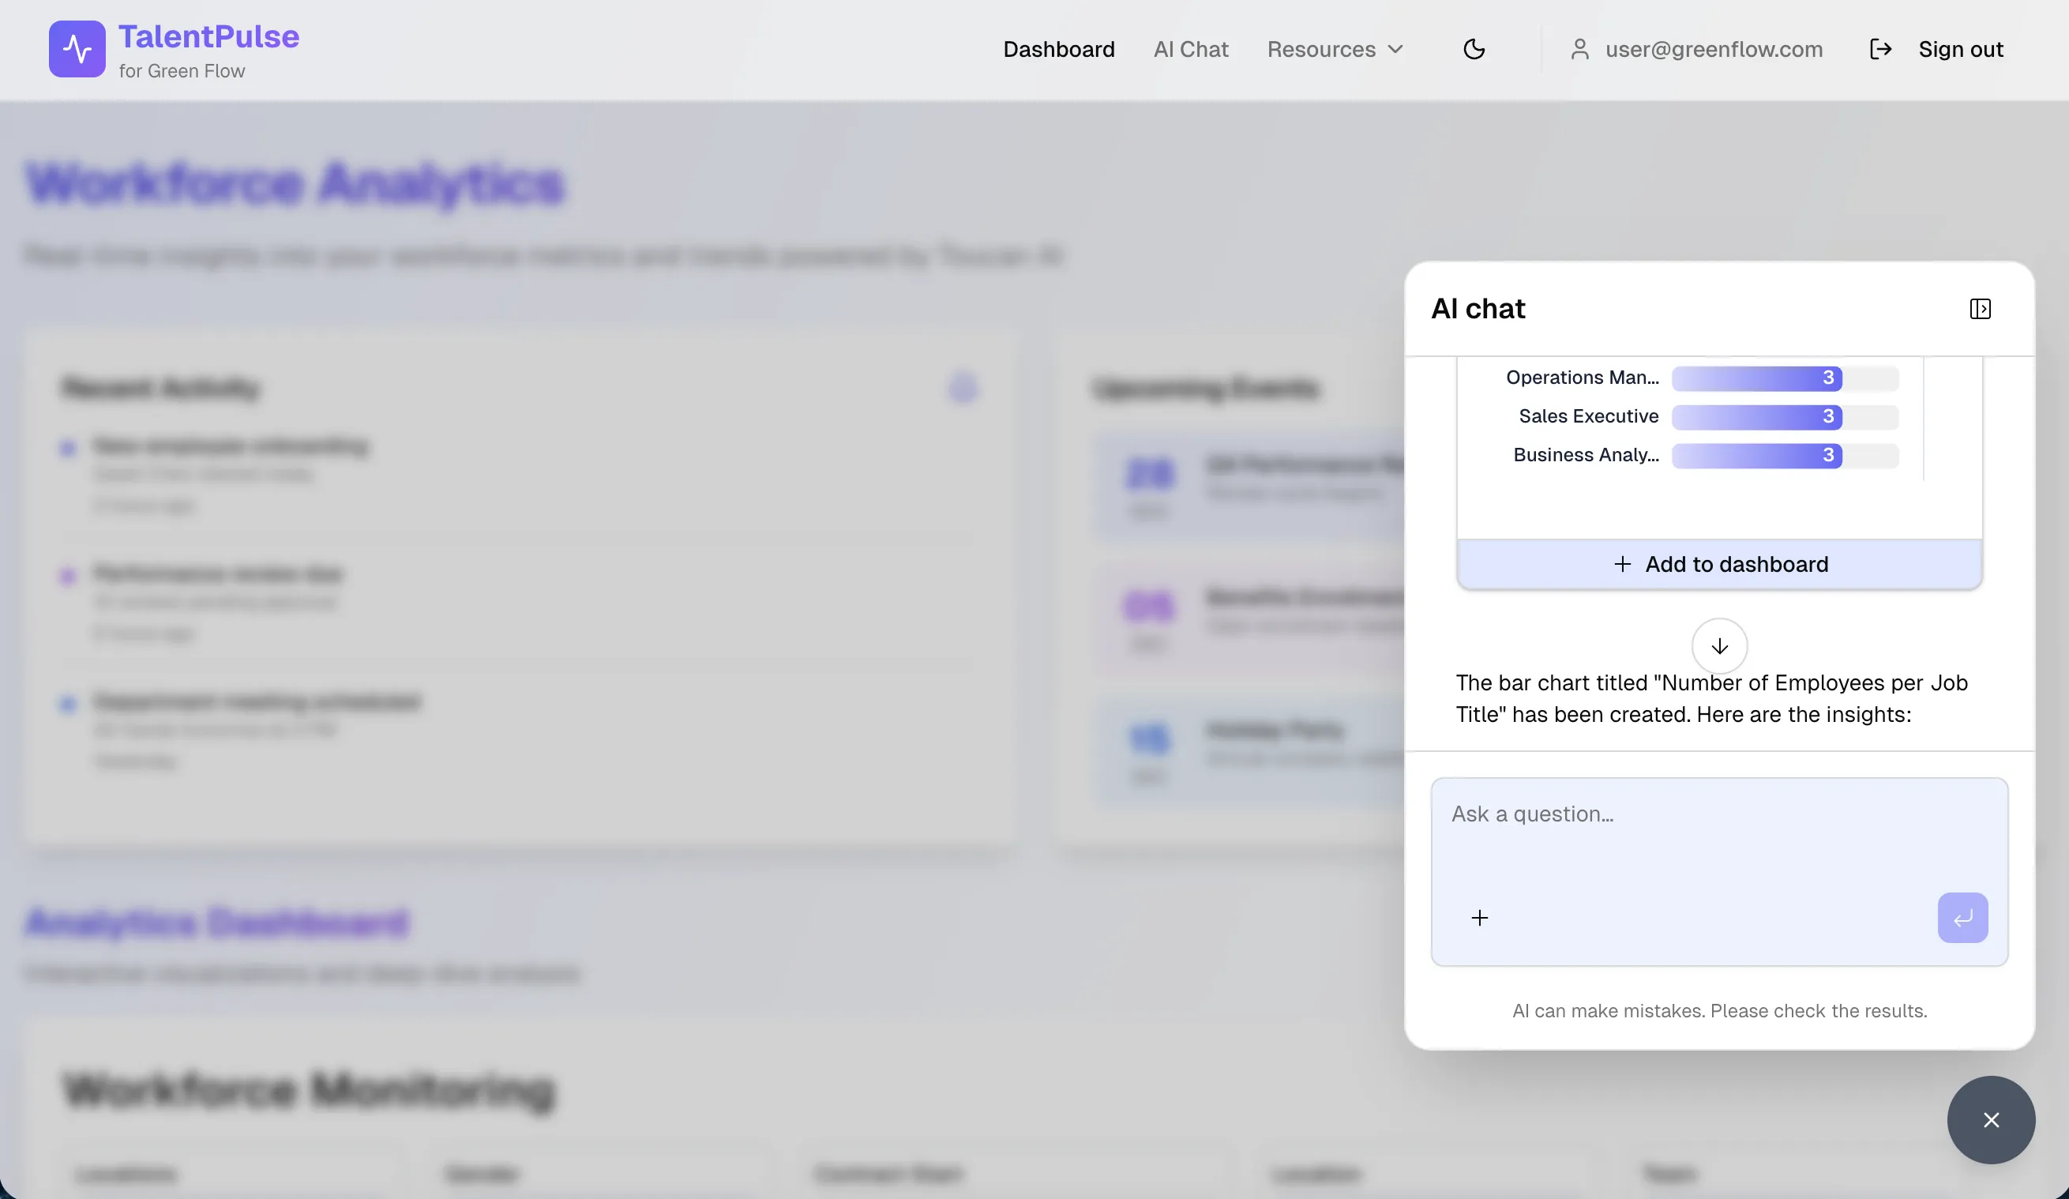Collapse the AI chat side panel icon
This screenshot has height=1199, width=2069.
click(x=1980, y=309)
